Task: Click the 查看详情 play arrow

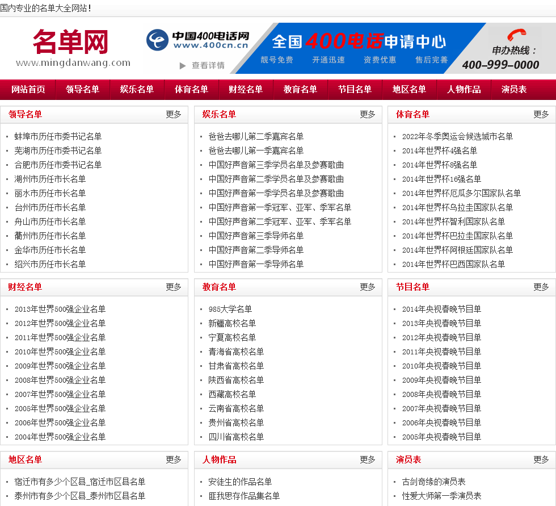Action: tap(183, 66)
